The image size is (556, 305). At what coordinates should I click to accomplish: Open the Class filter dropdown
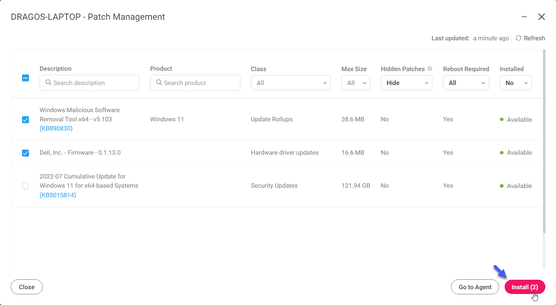pos(291,83)
